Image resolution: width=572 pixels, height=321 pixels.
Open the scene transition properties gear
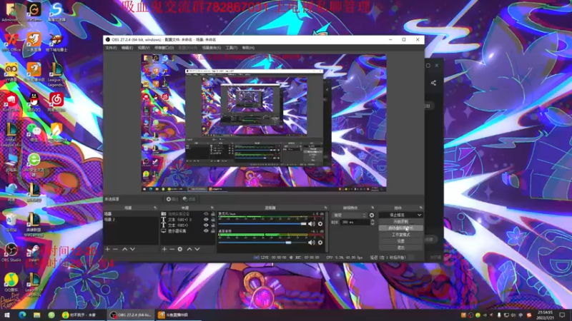coord(372,215)
